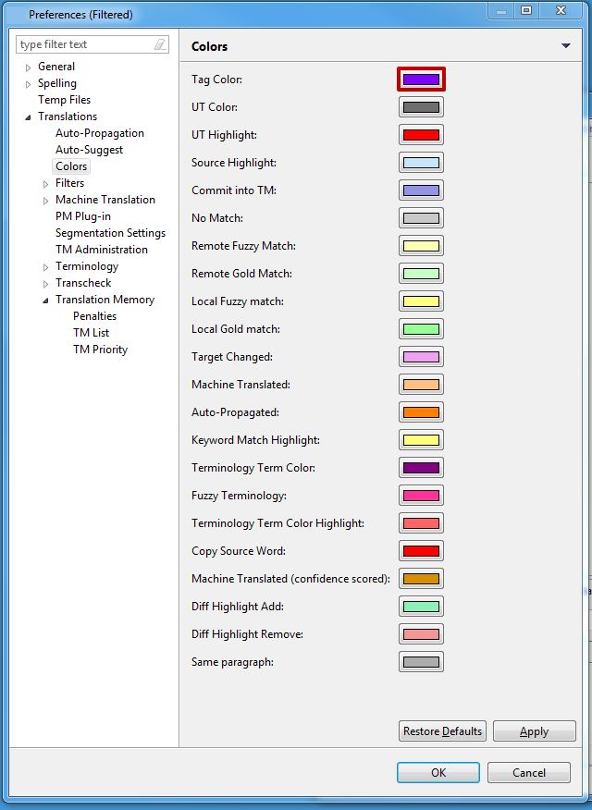The width and height of the screenshot is (592, 810).
Task: Change the No Match color swatch
Action: pos(421,218)
